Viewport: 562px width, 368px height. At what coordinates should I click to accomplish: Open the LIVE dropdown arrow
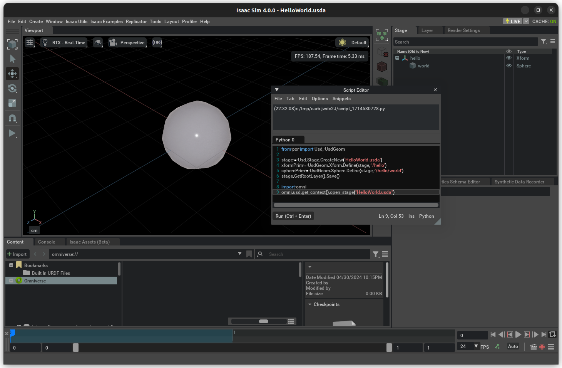(526, 22)
